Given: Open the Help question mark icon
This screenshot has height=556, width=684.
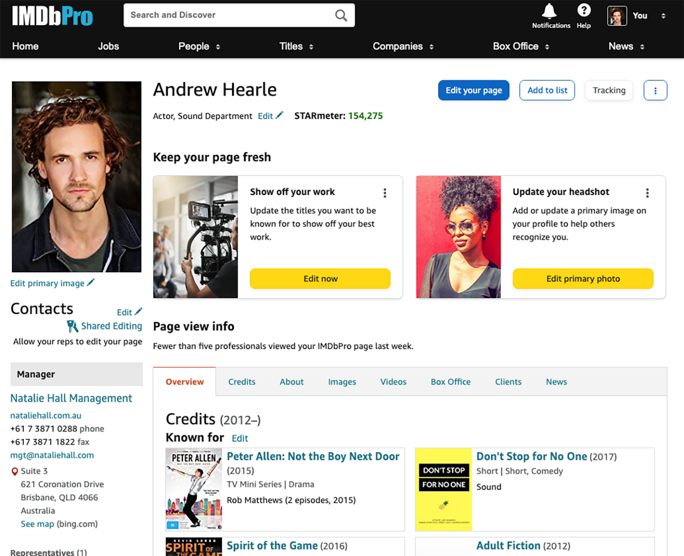Looking at the screenshot, I should click(584, 10).
